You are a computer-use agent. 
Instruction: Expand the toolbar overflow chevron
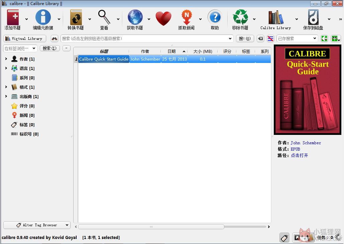340,19
